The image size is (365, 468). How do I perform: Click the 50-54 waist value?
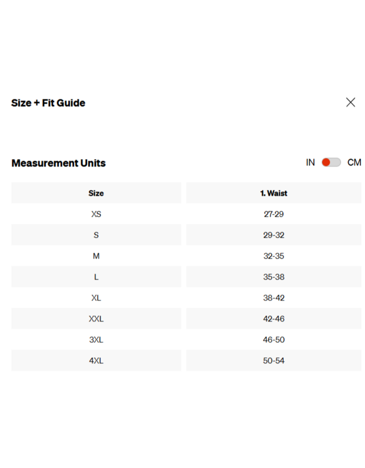pyautogui.click(x=274, y=361)
